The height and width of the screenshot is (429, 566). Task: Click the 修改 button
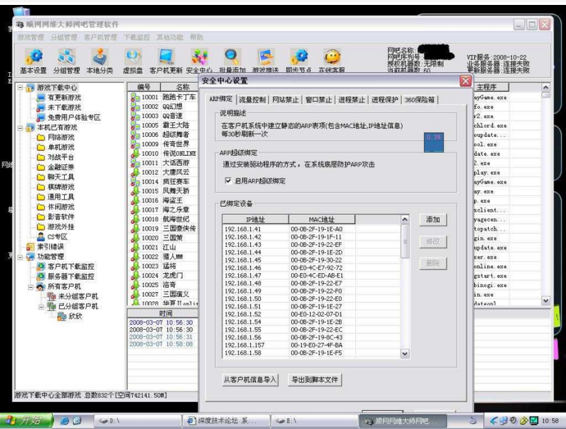pos(433,242)
